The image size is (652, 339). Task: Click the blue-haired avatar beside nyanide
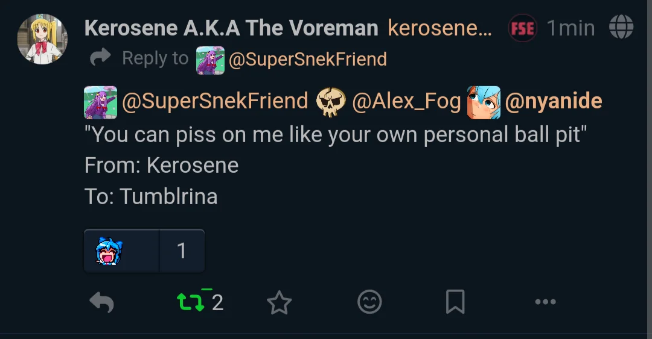pyautogui.click(x=484, y=102)
